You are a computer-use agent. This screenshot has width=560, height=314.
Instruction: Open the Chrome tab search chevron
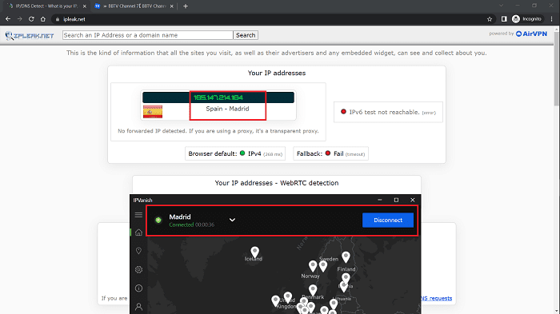502,6
